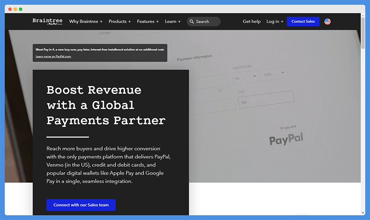Expand the Features menu
370x220 pixels.
(x=148, y=21)
